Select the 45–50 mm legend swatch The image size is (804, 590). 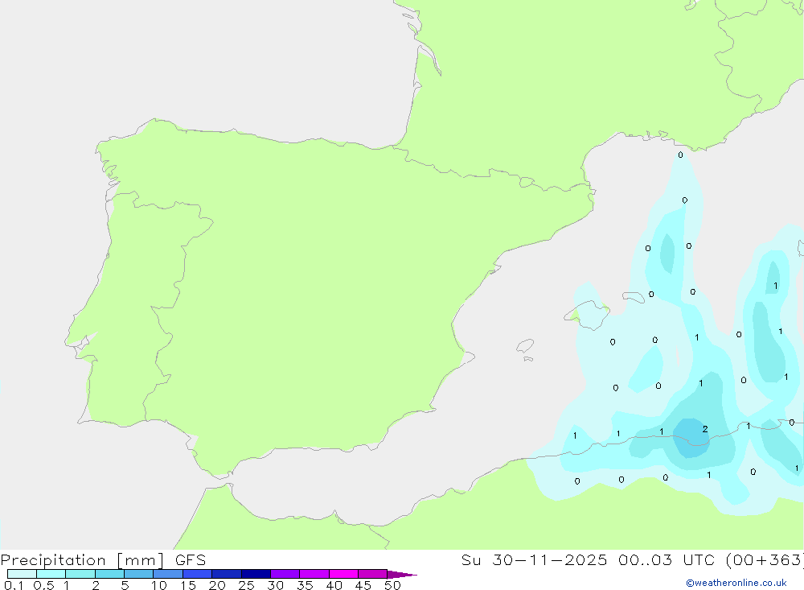pos(373,574)
